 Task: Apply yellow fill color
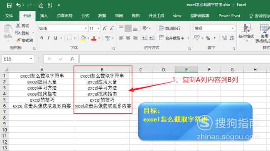[x=83, y=38]
